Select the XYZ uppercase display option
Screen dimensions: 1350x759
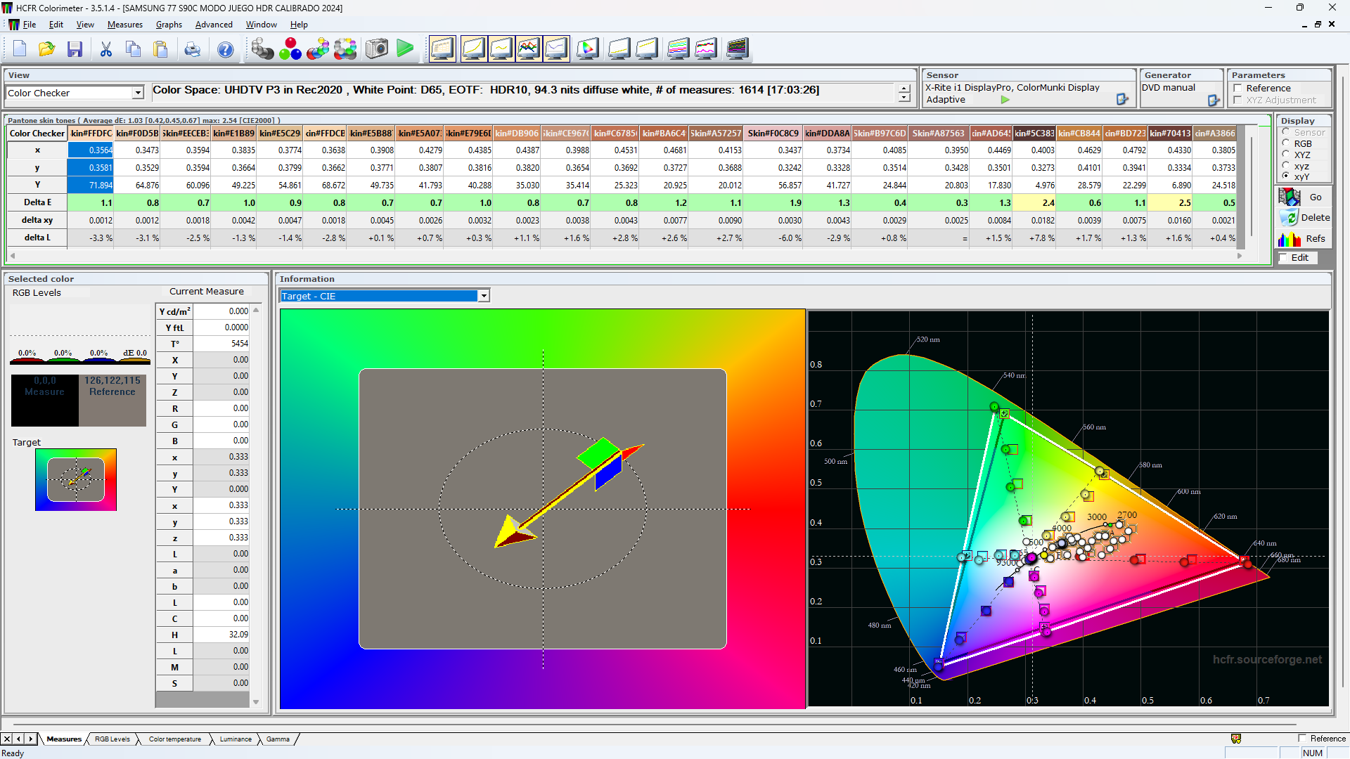point(1286,155)
